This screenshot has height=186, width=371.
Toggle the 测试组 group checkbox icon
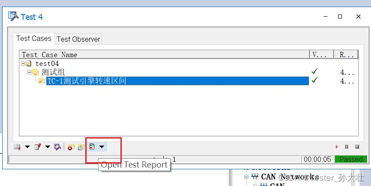click(35, 72)
